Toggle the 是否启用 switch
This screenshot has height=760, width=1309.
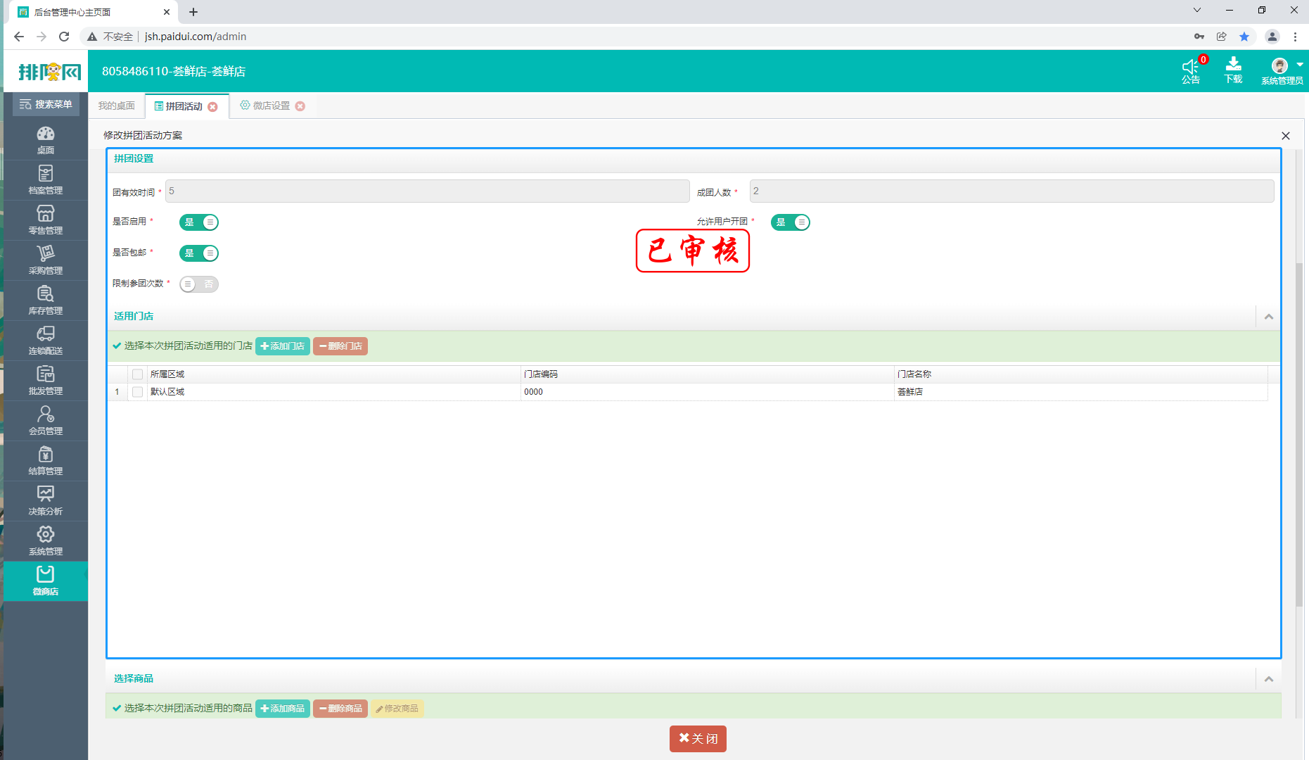(x=199, y=222)
